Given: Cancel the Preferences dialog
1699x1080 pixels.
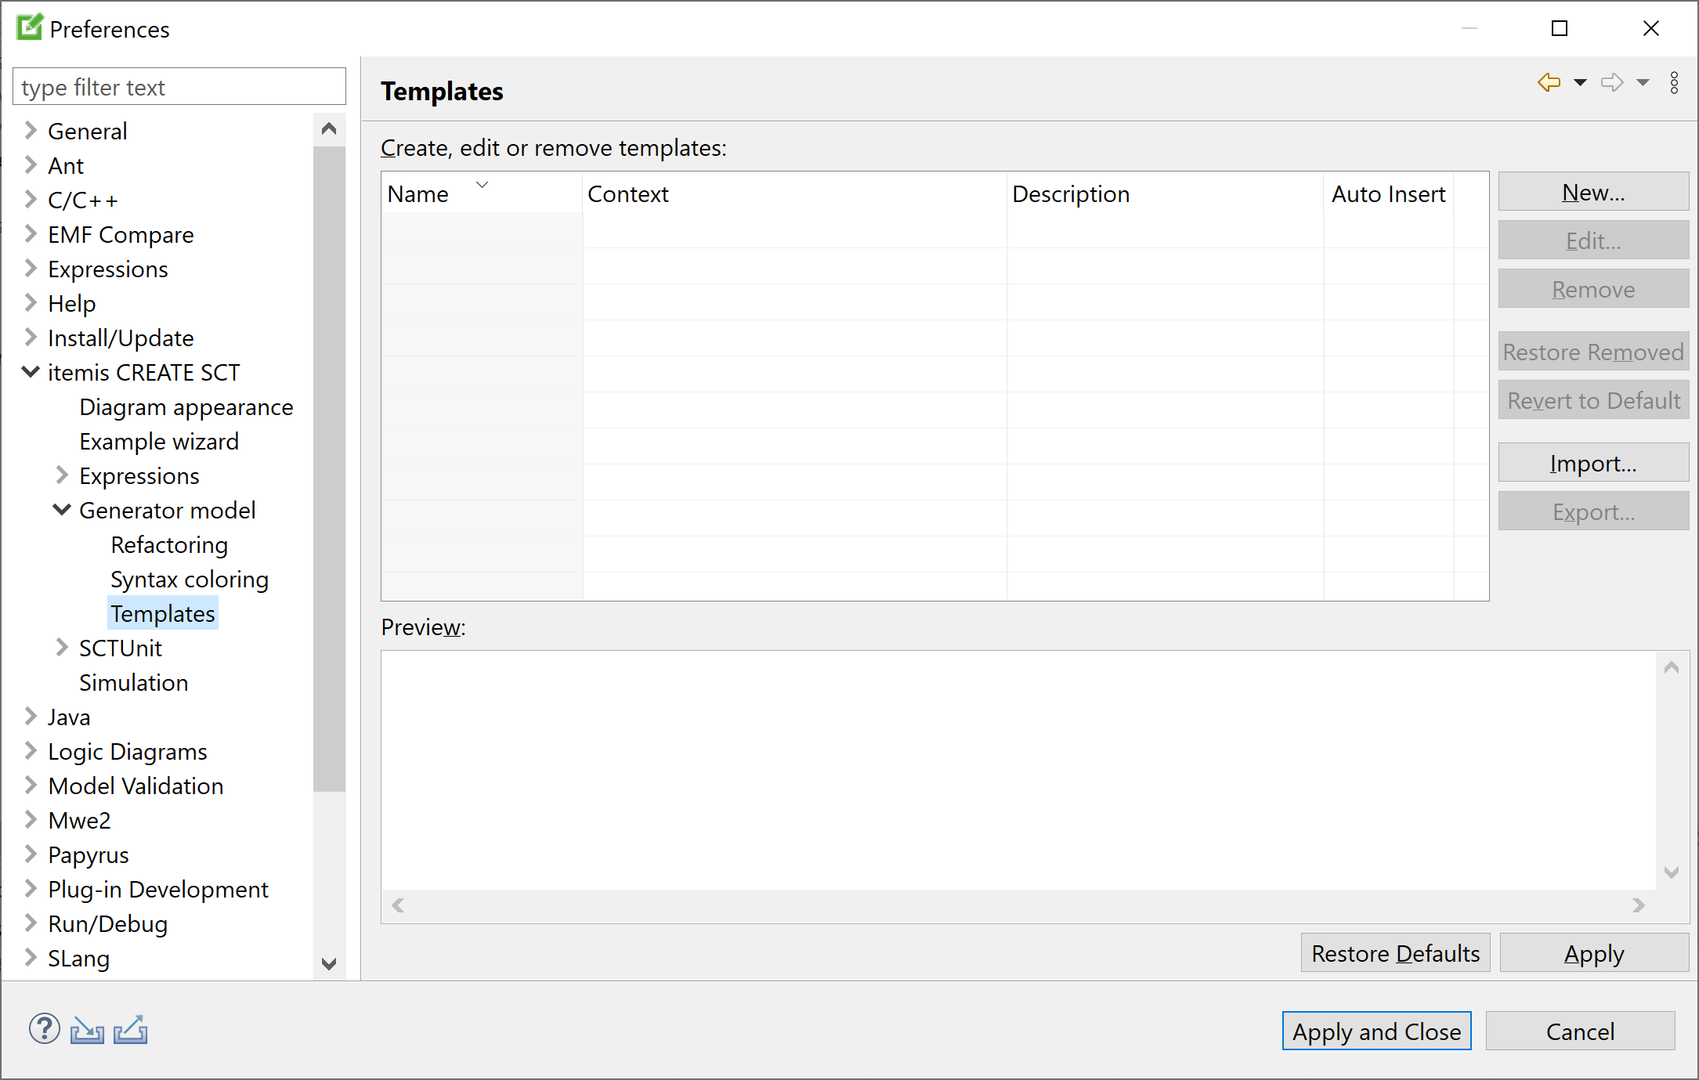Looking at the screenshot, I should point(1580,1031).
